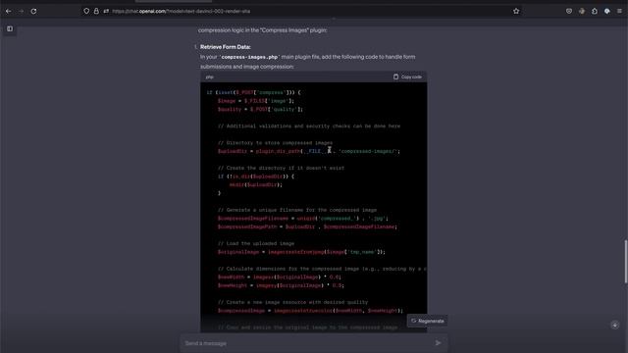
Task: Click the account avatar icon in toolbar
Action: (x=582, y=11)
